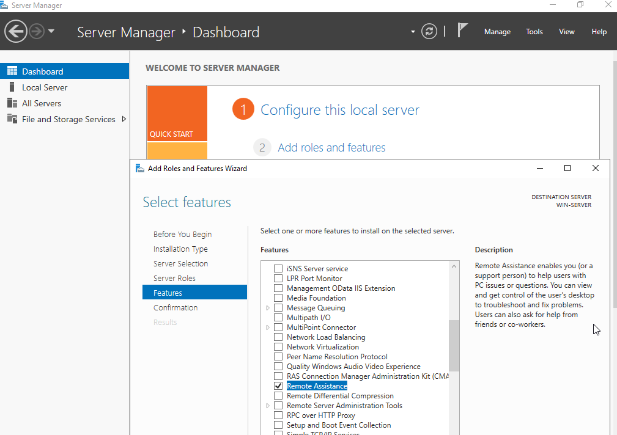Viewport: 617px width, 435px height.
Task: Click the Configure this local server link
Action: 339,110
